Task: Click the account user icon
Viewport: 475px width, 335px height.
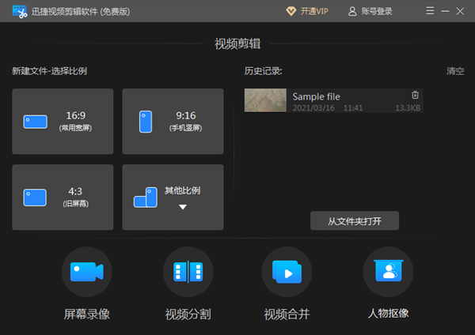Action: [x=352, y=12]
